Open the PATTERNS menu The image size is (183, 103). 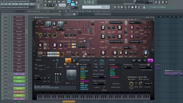tap(15, 4)
